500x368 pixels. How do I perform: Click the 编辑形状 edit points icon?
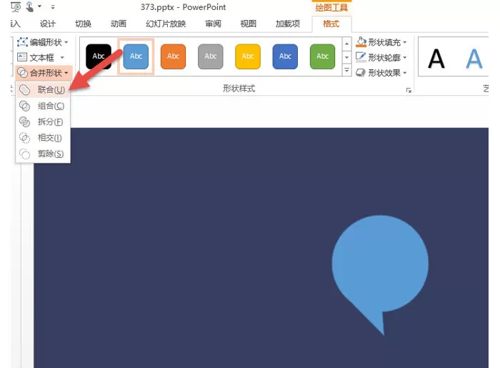22,41
